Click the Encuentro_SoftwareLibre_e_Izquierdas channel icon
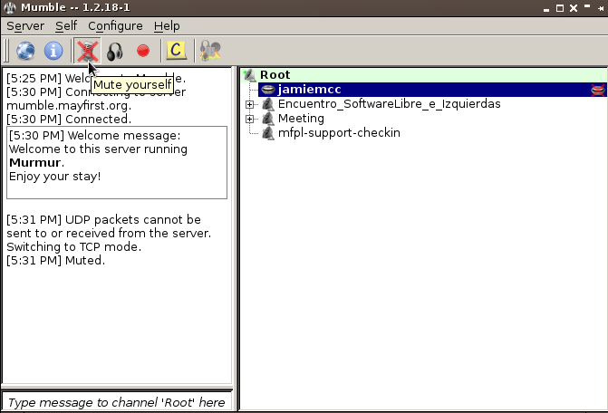Screen dimensions: 608x413 click(x=268, y=104)
